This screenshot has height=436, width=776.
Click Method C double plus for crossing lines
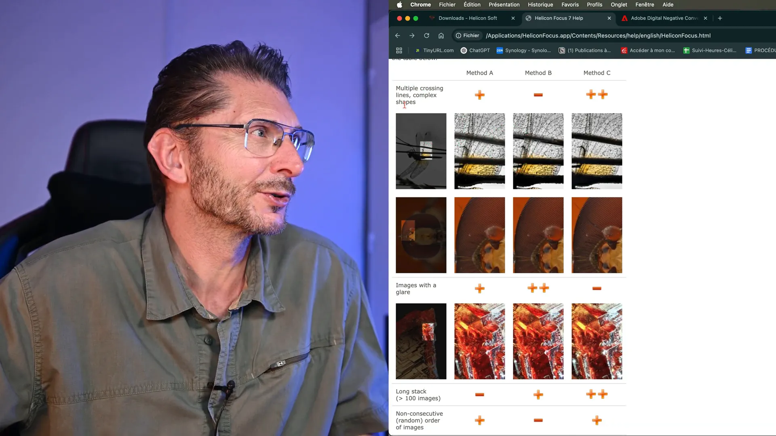click(597, 94)
